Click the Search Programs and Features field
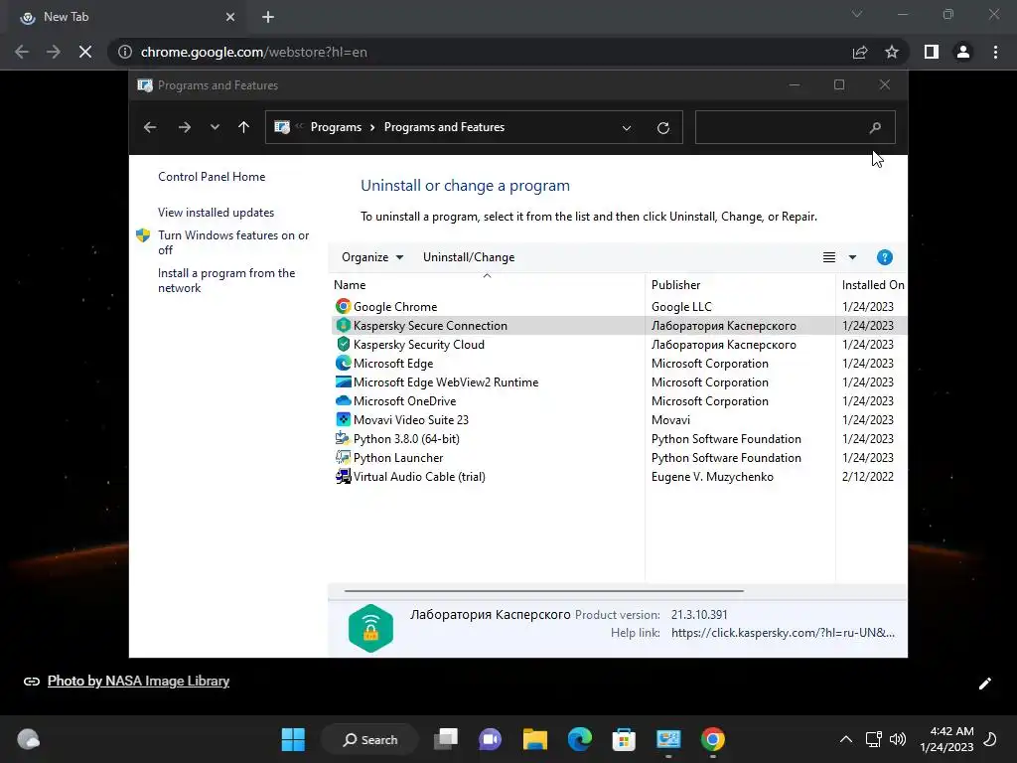Image resolution: width=1017 pixels, height=763 pixels. tap(796, 128)
